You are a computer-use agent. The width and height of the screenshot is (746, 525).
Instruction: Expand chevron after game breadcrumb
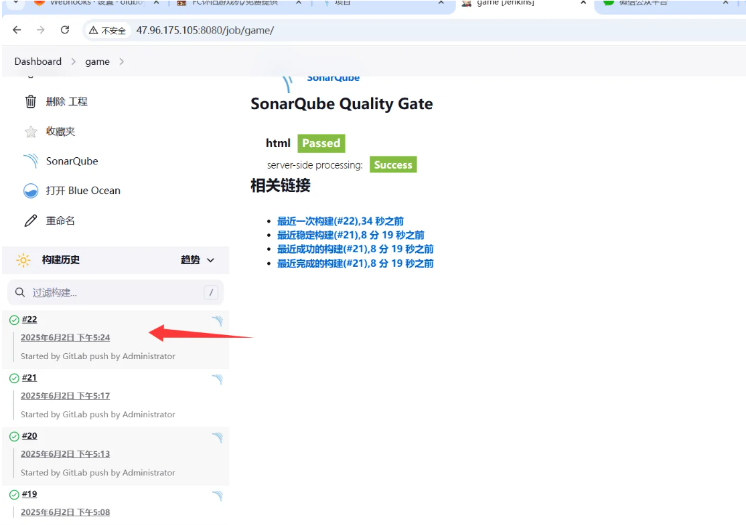coord(122,62)
